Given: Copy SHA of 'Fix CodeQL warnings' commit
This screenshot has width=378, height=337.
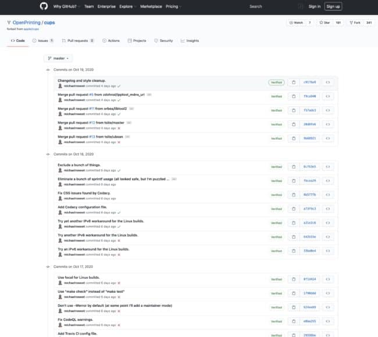Looking at the screenshot, I should pyautogui.click(x=294, y=321).
